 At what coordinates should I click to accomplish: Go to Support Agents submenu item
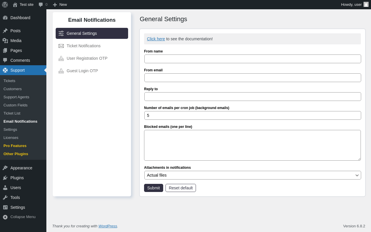click(x=16, y=97)
